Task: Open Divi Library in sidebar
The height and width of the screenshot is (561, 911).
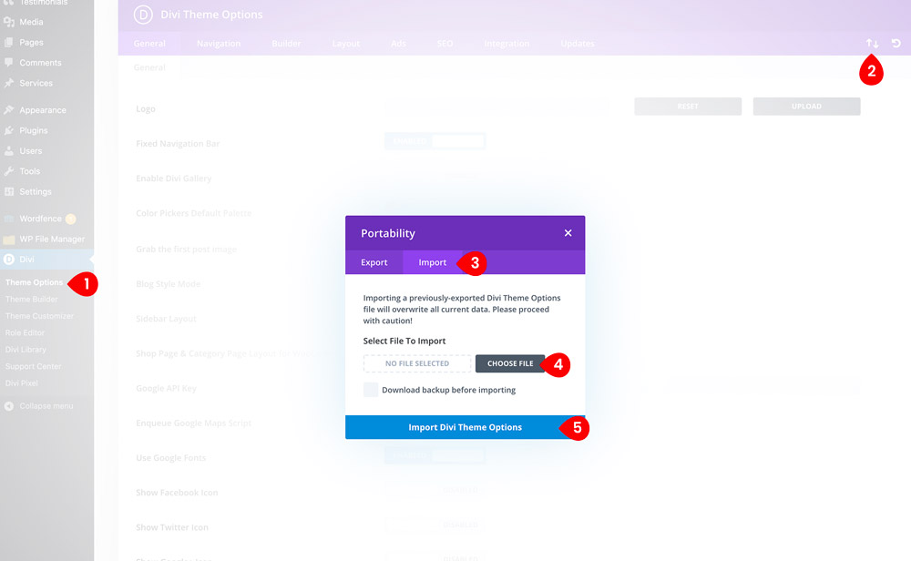Action: [x=26, y=350]
